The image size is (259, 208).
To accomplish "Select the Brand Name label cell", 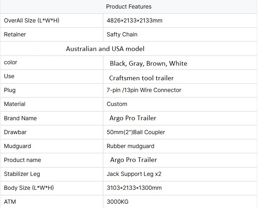I will coord(20,118).
